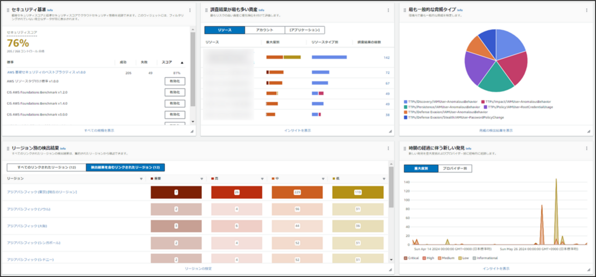Click resize handle of 調査結果が最も多い資産 widget

point(390,131)
